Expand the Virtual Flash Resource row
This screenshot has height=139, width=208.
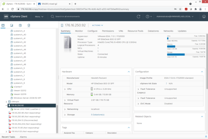(x=65, y=100)
